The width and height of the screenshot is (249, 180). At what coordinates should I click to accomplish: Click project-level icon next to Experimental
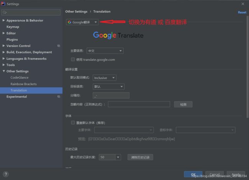pyautogui.click(x=59, y=96)
